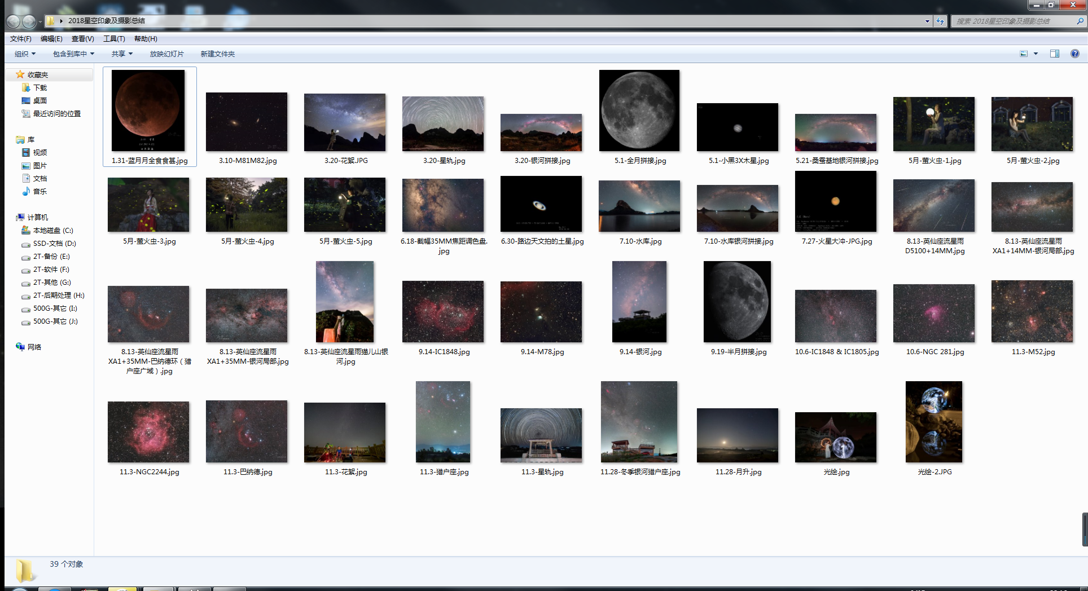1088x591 pixels.
Task: Open the 共享 share dropdown
Action: [x=122, y=54]
